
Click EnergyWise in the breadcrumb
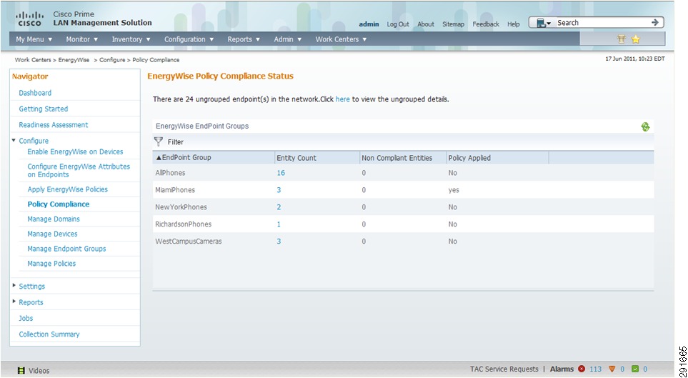[x=74, y=60]
